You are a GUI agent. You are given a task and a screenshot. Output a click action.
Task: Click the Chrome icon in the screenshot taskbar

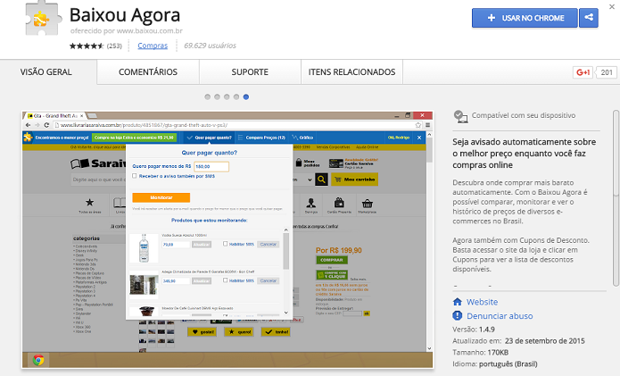tap(38, 360)
